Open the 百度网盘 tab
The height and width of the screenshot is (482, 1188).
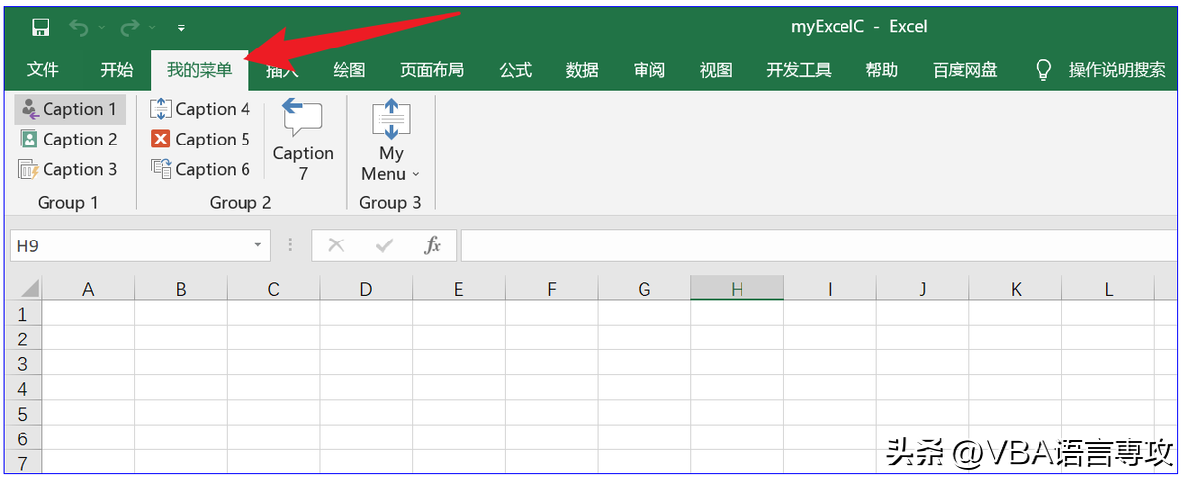(x=964, y=70)
